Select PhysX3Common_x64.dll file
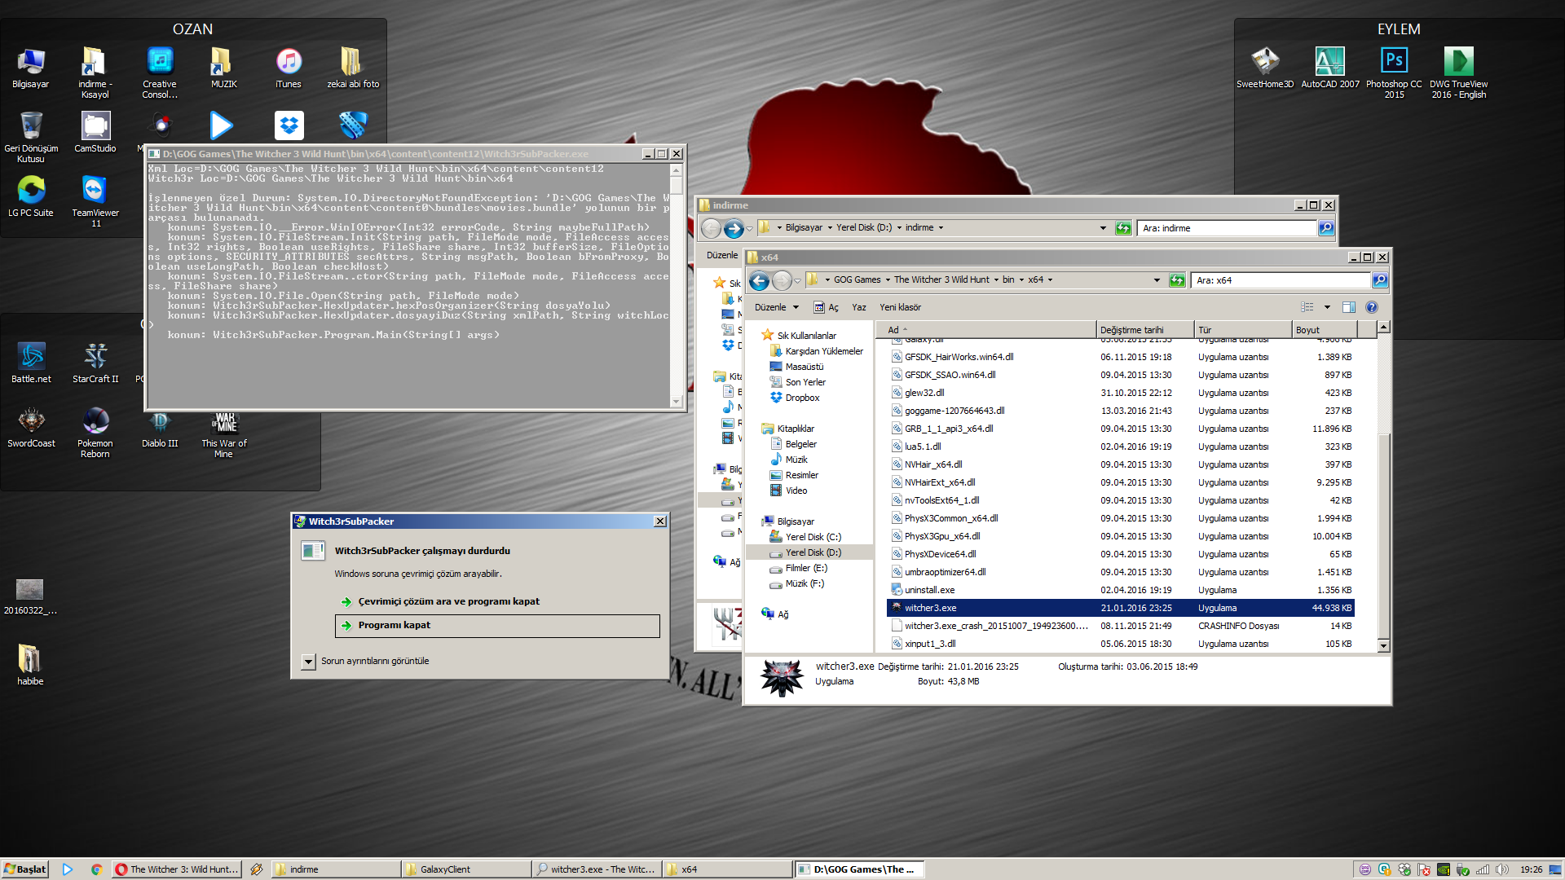1565x880 pixels. [x=1120, y=518]
